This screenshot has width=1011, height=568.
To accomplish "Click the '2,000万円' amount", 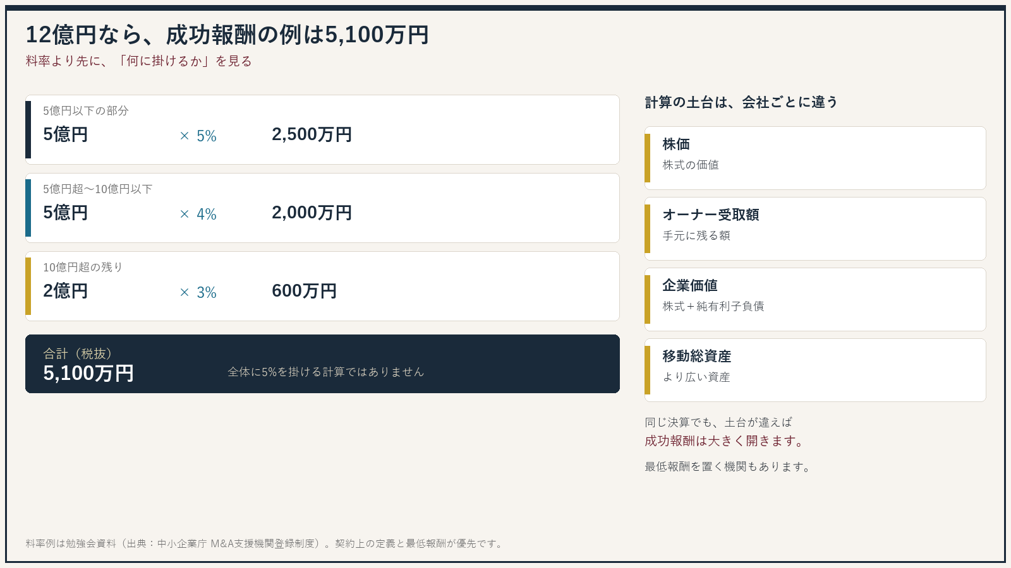I will coord(312,213).
